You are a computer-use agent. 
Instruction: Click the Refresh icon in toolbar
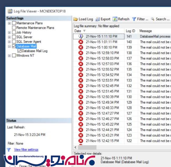coord(115,19)
